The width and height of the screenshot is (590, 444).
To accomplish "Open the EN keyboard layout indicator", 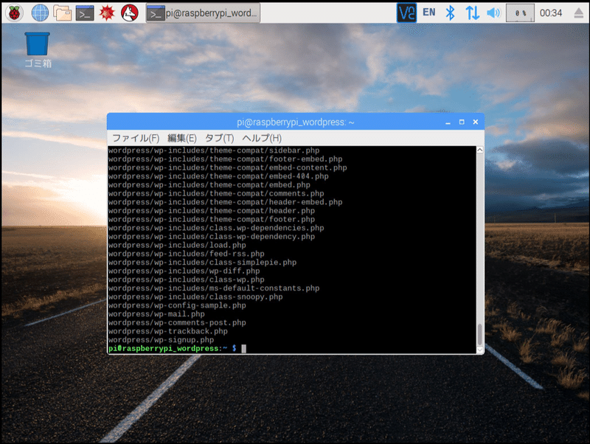I will (429, 13).
